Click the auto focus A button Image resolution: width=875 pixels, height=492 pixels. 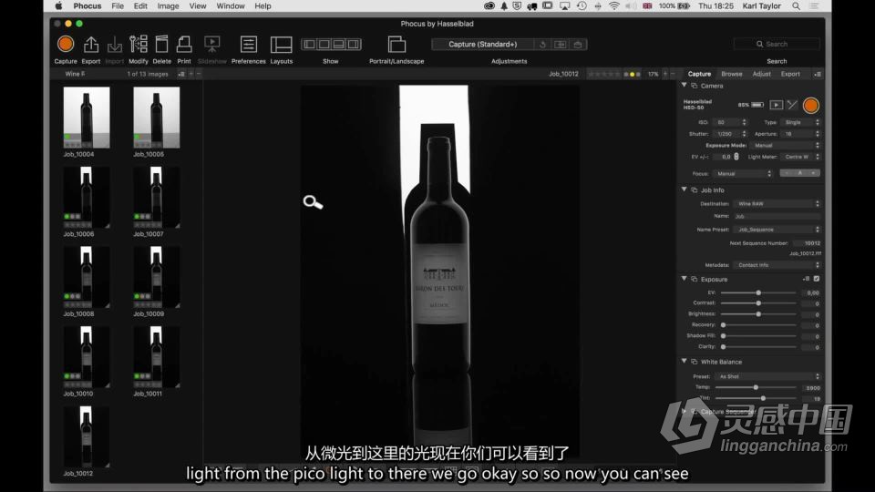799,173
